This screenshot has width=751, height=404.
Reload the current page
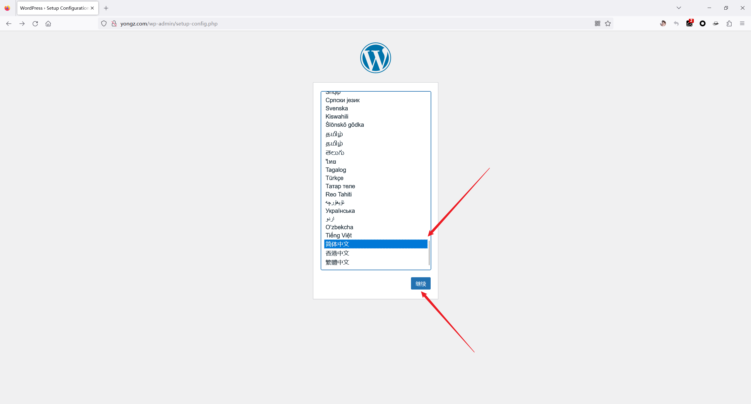pos(35,24)
